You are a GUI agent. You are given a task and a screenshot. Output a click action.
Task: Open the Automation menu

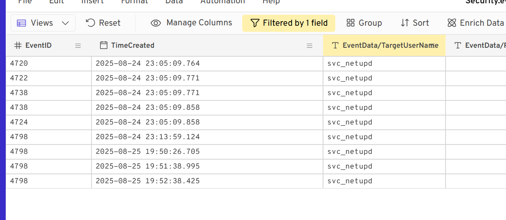click(223, 2)
